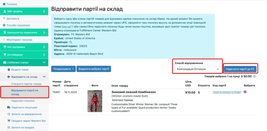Follow the 'що це?' link
The height and width of the screenshot is (131, 267).
point(67,27)
